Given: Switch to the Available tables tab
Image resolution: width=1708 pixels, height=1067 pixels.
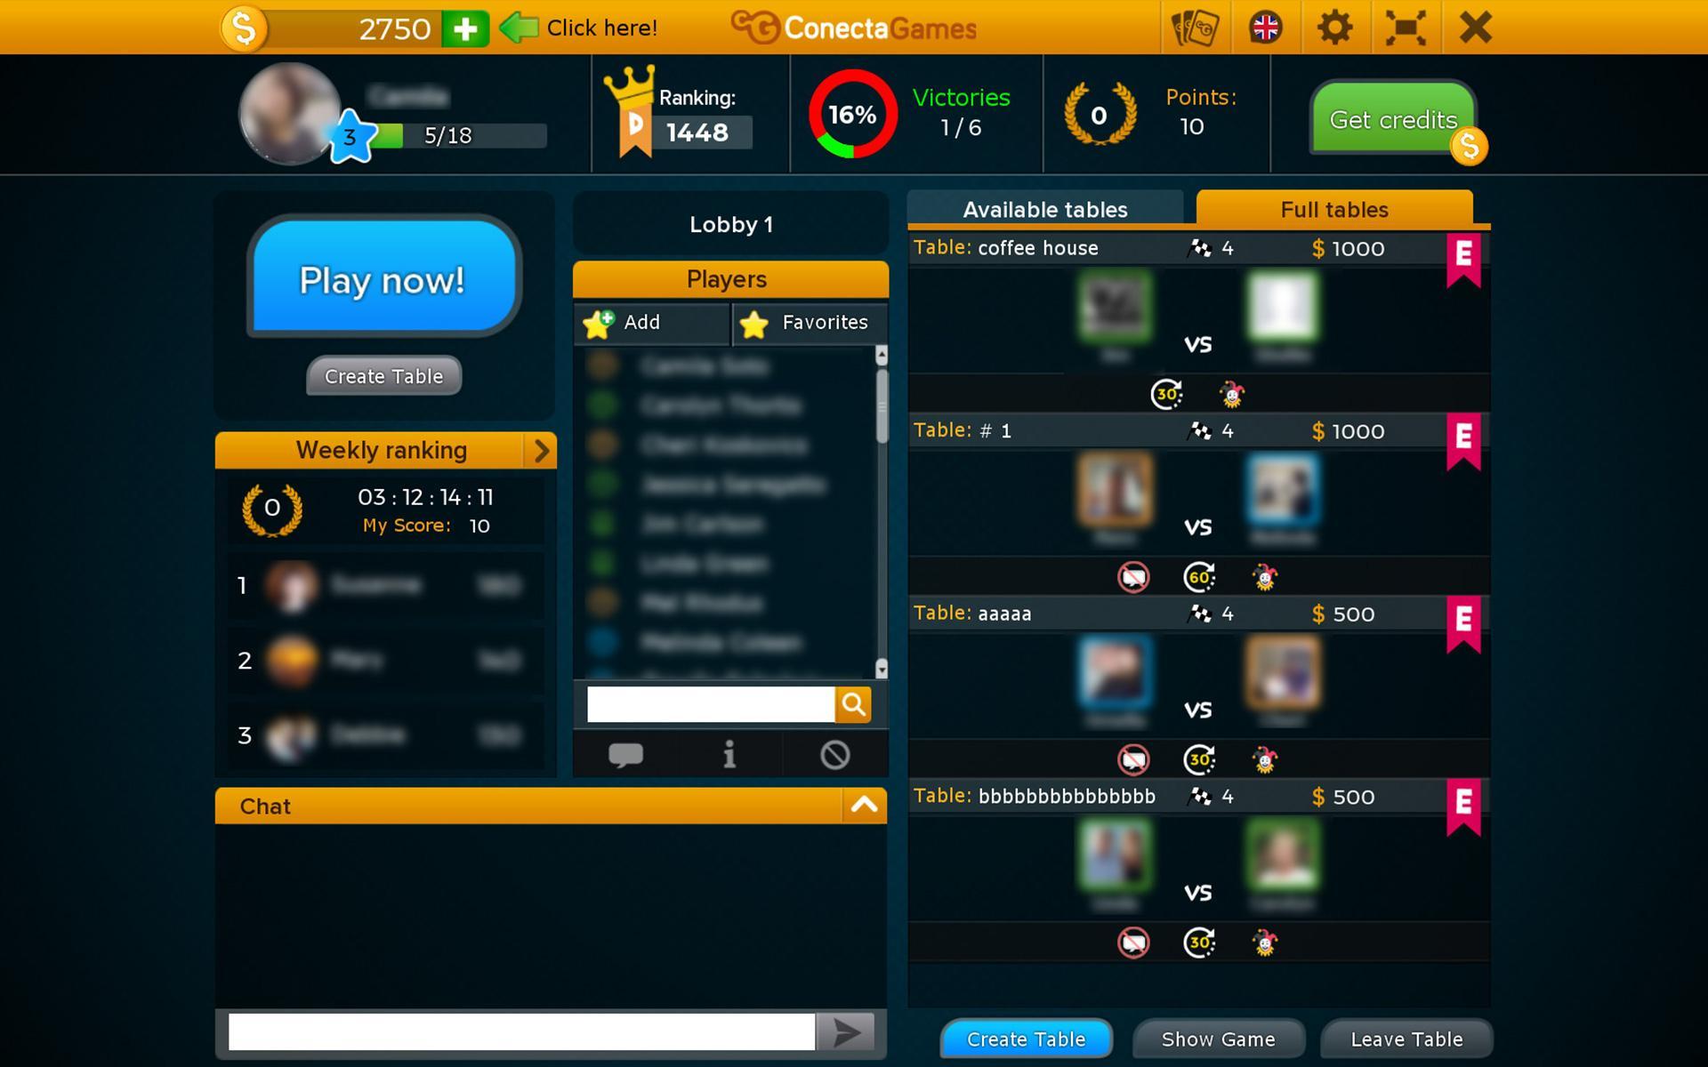Looking at the screenshot, I should 1044,208.
